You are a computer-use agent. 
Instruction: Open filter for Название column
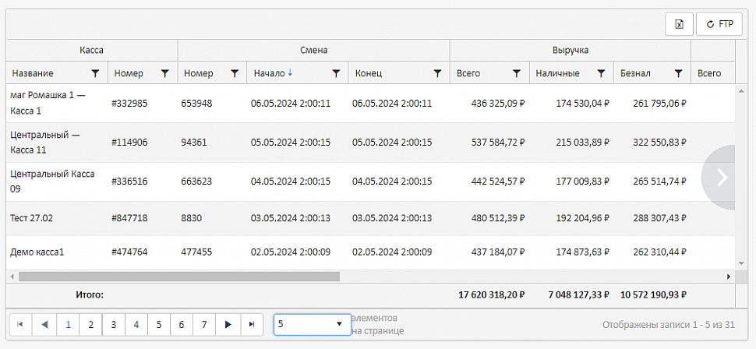(x=95, y=73)
